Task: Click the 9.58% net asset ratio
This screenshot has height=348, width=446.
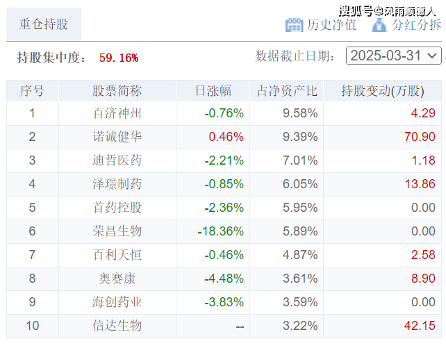Action: coord(300,113)
